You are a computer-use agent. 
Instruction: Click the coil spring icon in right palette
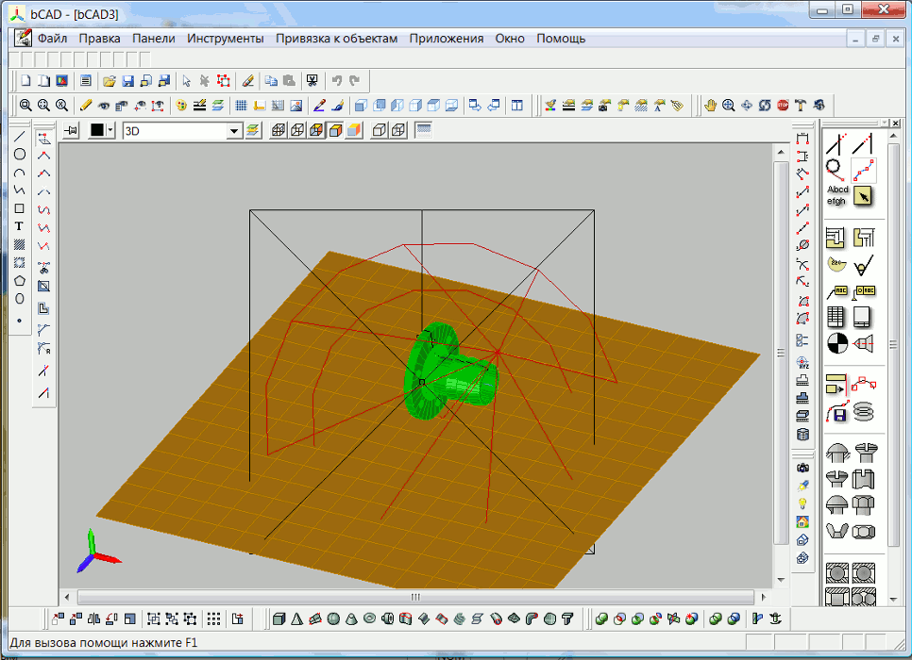864,412
